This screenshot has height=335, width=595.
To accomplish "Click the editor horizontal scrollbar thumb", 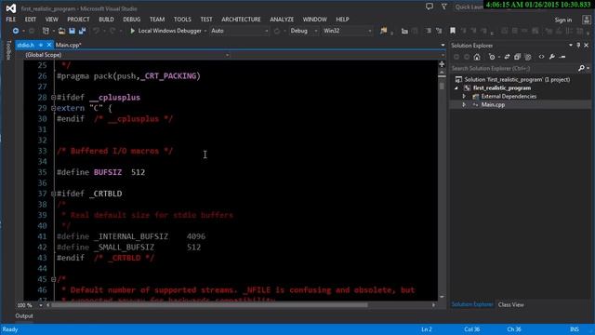I will tap(209, 305).
